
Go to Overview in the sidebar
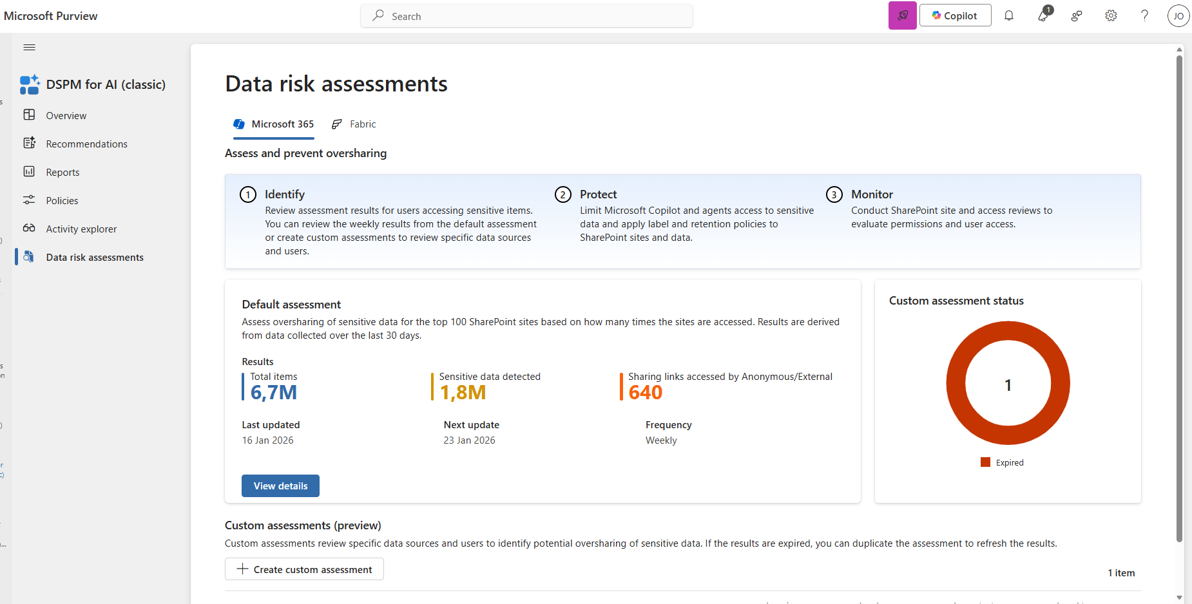[x=66, y=116]
